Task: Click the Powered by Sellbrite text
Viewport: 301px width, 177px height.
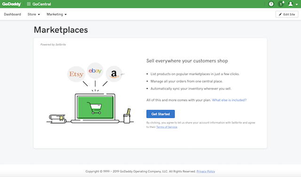Action: 53,45
